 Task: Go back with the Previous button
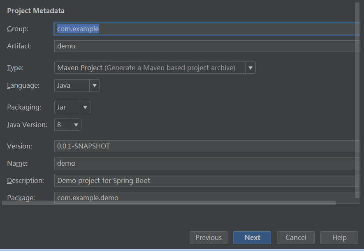tap(209, 237)
